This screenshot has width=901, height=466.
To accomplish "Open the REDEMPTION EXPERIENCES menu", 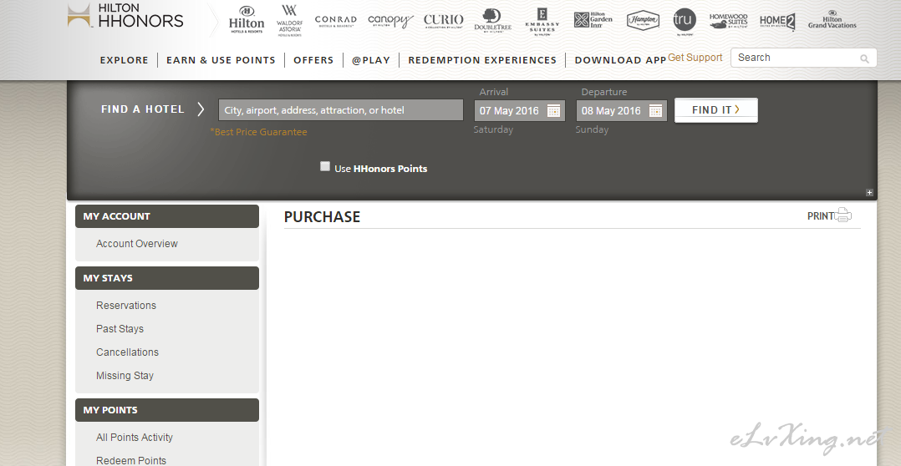I will coord(483,60).
